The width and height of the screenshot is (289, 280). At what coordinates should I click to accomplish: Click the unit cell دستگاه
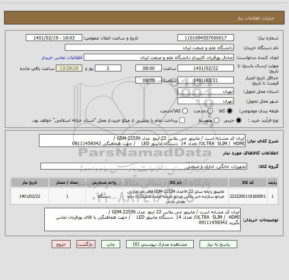coord(104,196)
